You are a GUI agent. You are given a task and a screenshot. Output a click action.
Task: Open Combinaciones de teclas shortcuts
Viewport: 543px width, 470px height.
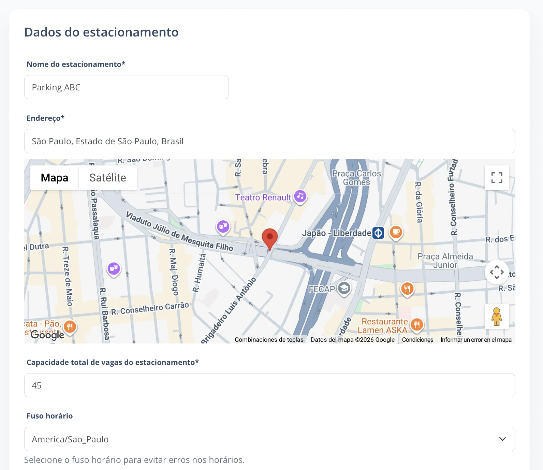pos(269,340)
